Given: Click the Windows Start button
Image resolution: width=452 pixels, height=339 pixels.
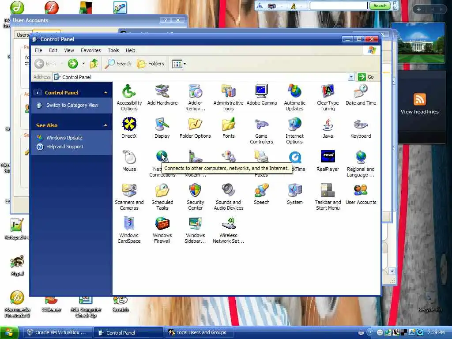Looking at the screenshot, I should point(9,332).
